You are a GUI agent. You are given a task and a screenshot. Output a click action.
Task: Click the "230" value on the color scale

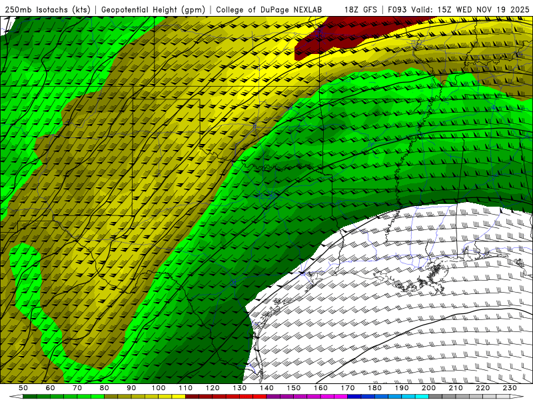tap(510, 388)
